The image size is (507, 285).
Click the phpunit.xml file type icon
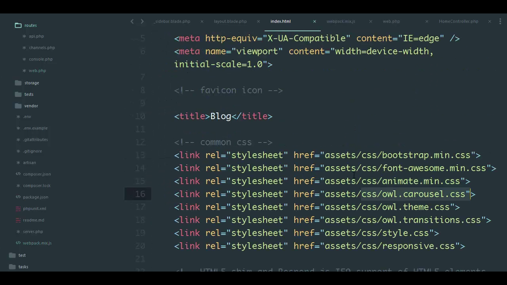point(18,209)
